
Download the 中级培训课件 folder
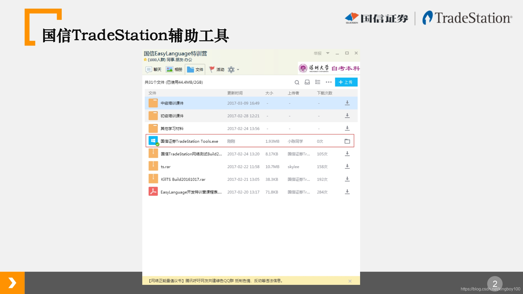click(347, 103)
